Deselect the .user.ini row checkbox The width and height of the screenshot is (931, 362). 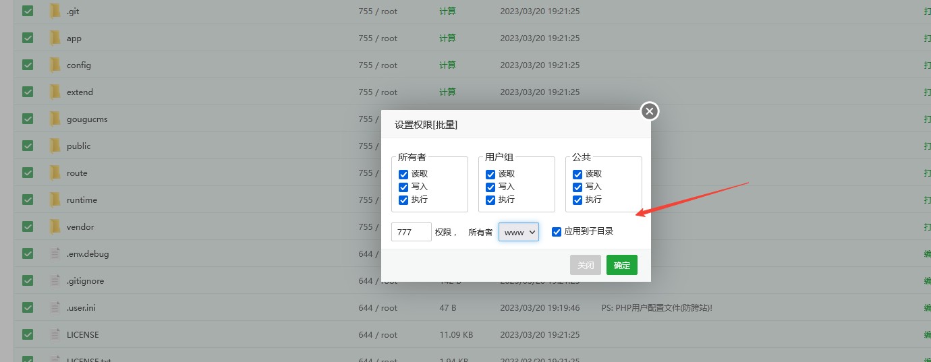point(28,307)
